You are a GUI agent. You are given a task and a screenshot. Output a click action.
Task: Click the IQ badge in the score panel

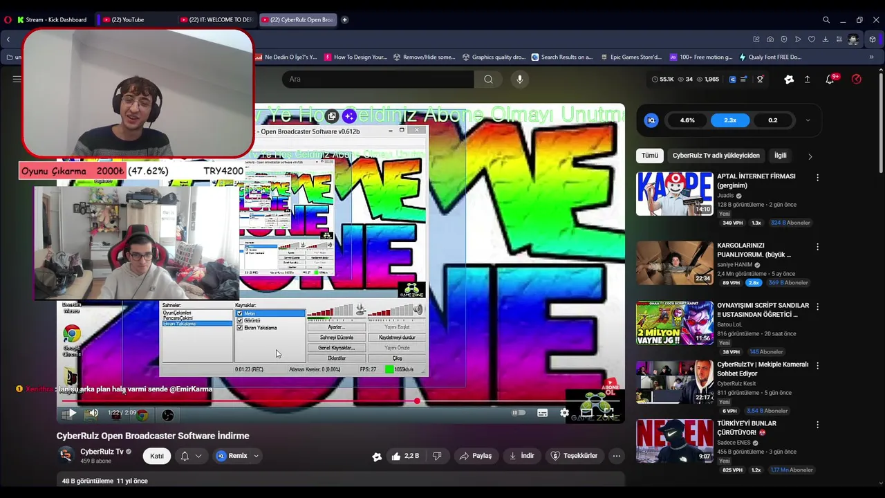click(x=651, y=120)
